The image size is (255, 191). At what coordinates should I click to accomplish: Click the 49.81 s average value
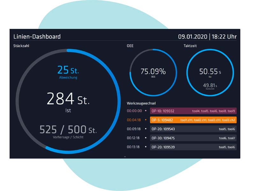coord(210,85)
